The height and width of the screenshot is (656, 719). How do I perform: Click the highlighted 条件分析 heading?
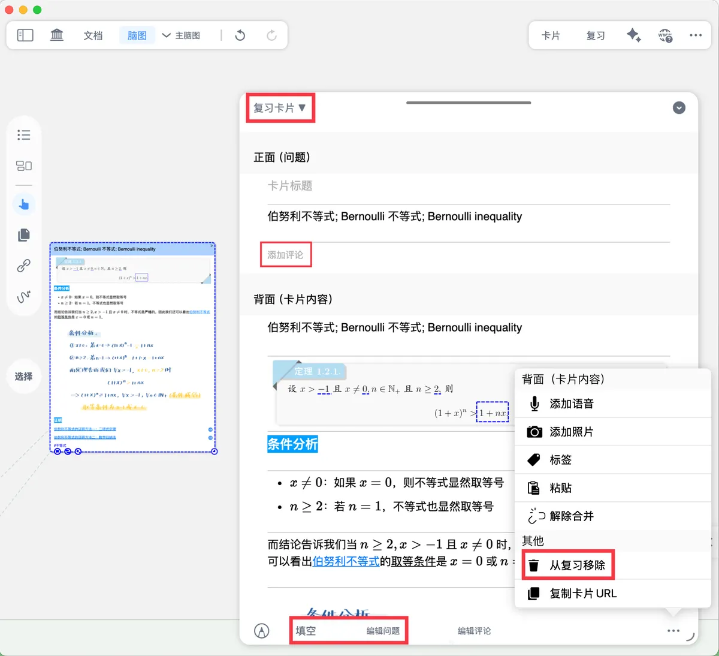tap(292, 444)
